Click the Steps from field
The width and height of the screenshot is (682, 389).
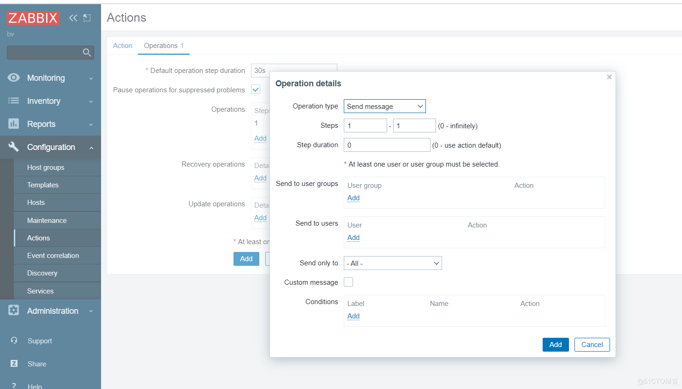tap(365, 126)
